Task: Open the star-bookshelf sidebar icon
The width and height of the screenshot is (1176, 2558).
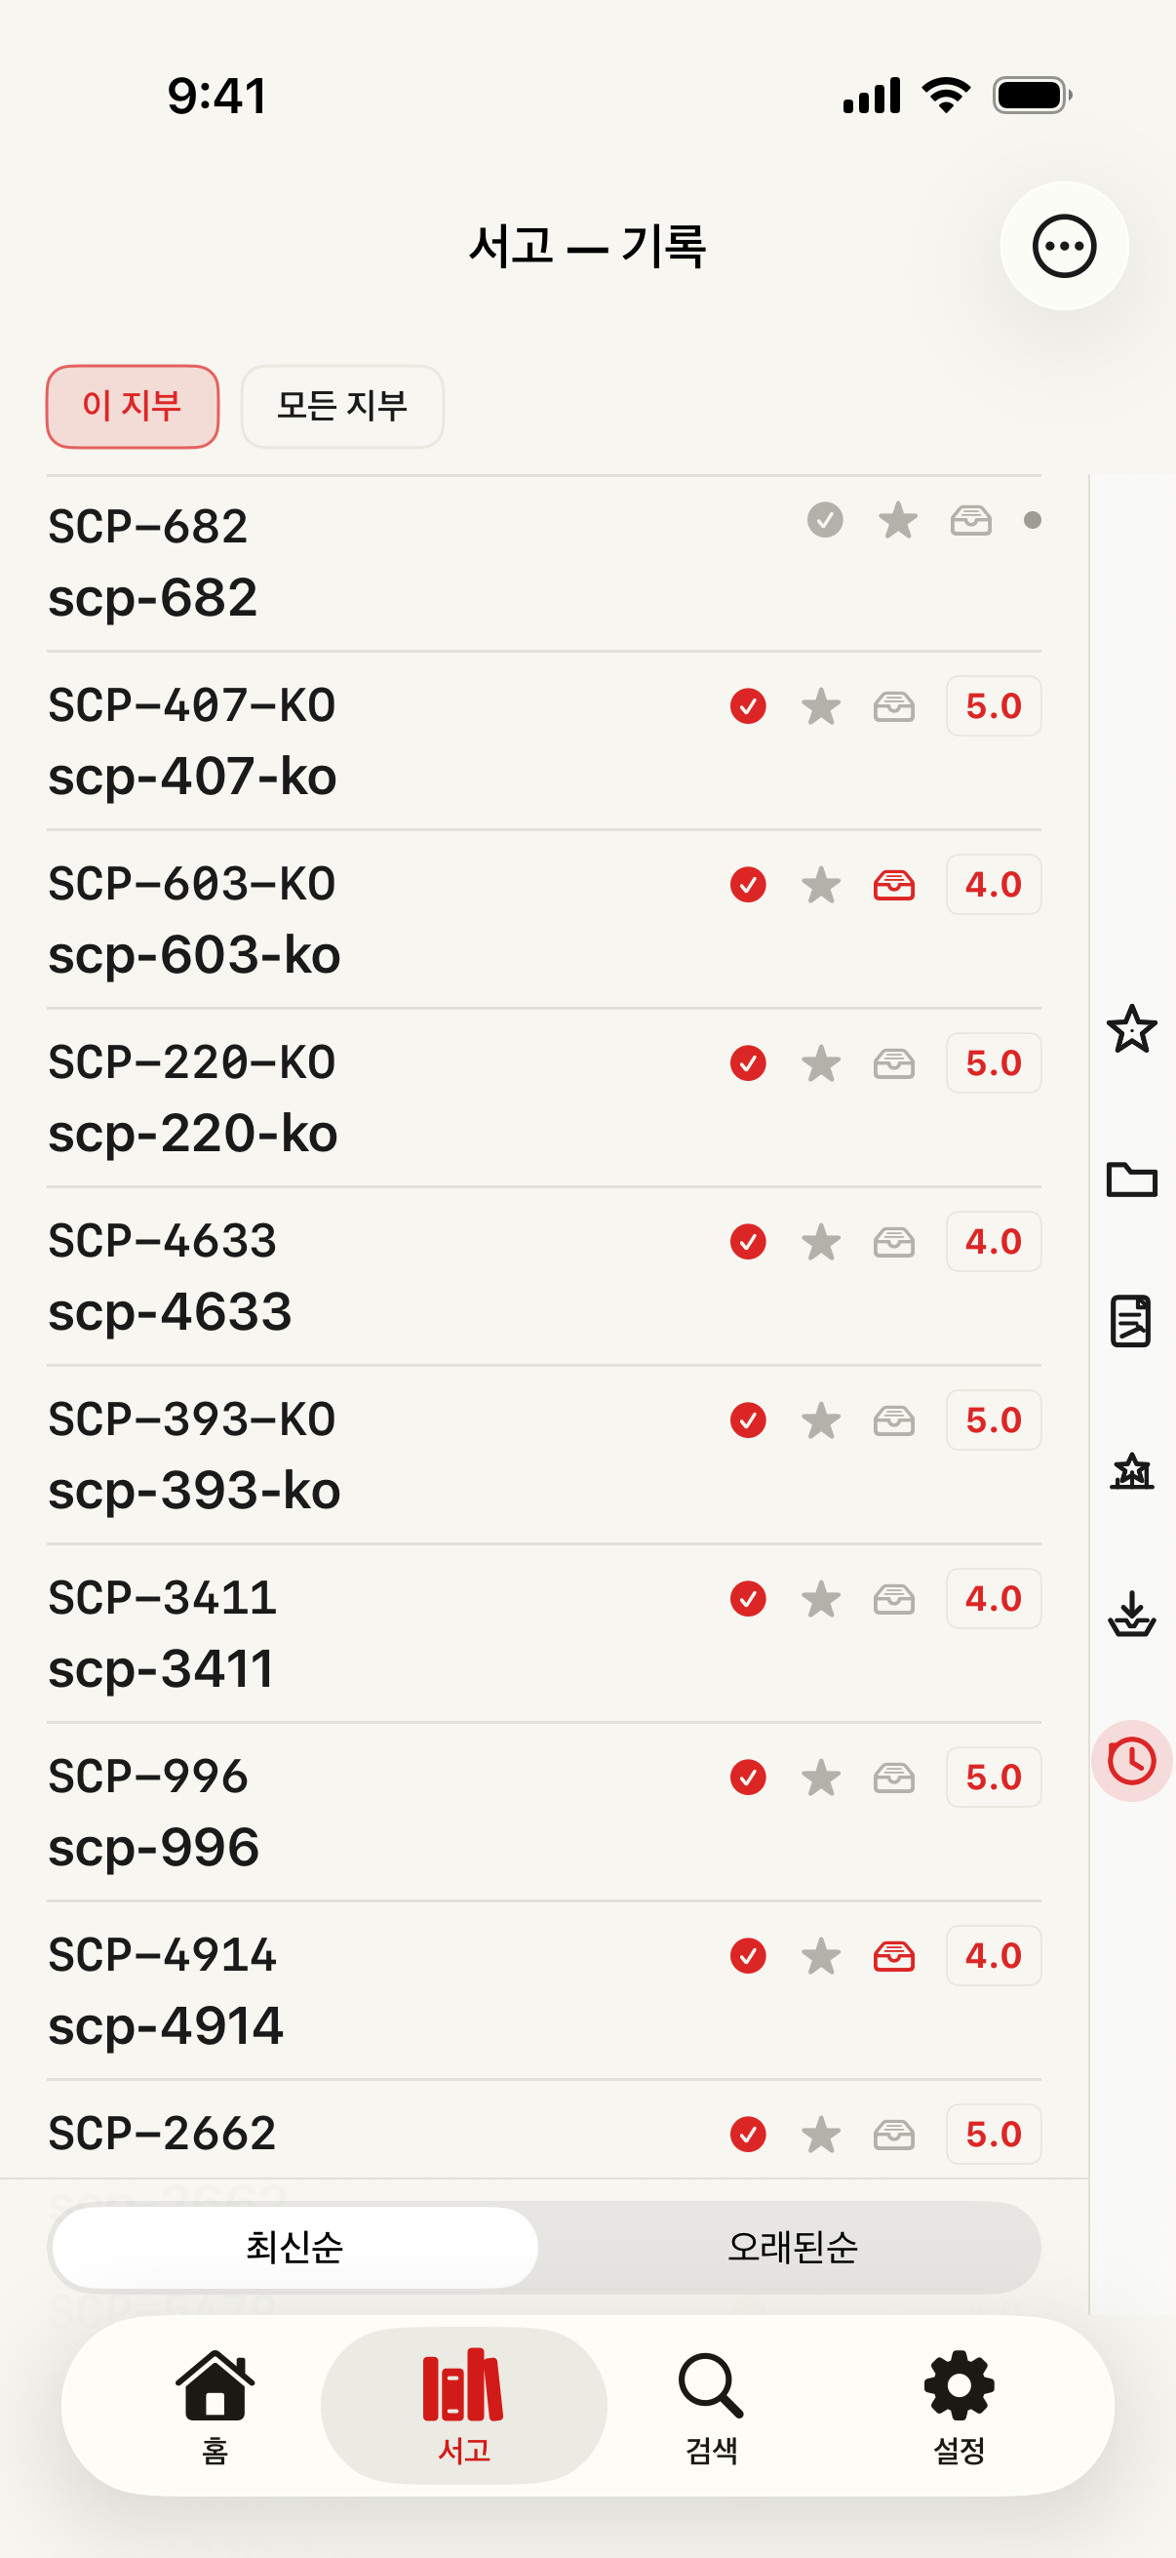Action: [x=1131, y=1470]
